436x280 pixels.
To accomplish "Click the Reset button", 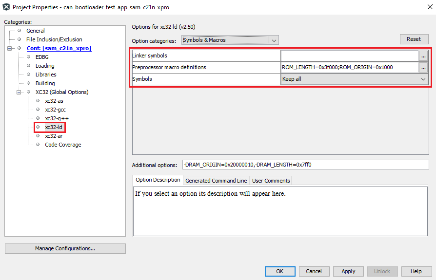I will click(x=414, y=39).
